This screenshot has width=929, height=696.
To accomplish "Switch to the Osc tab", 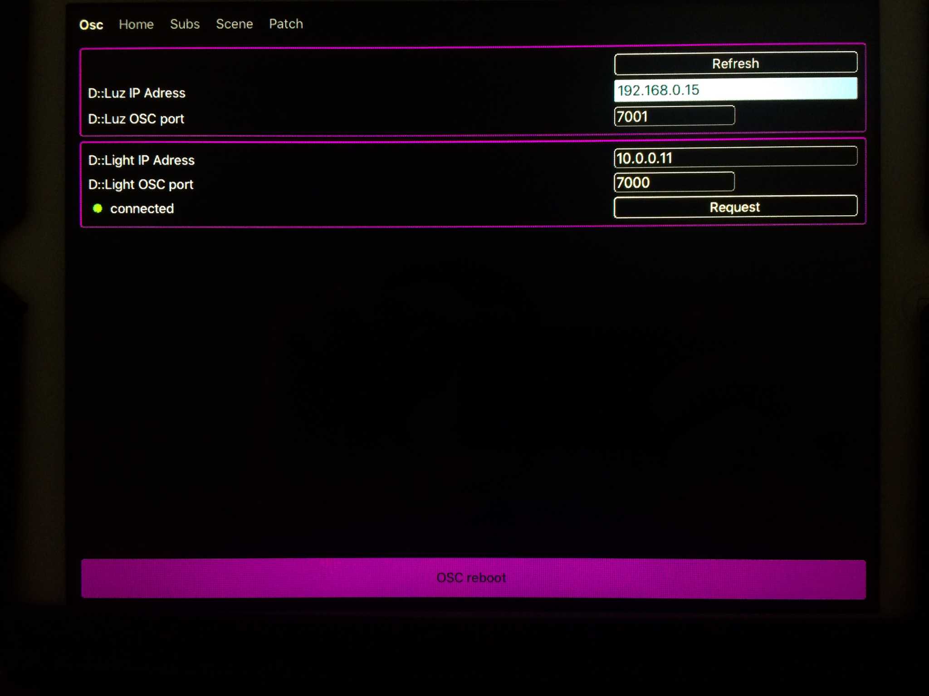I will point(91,25).
